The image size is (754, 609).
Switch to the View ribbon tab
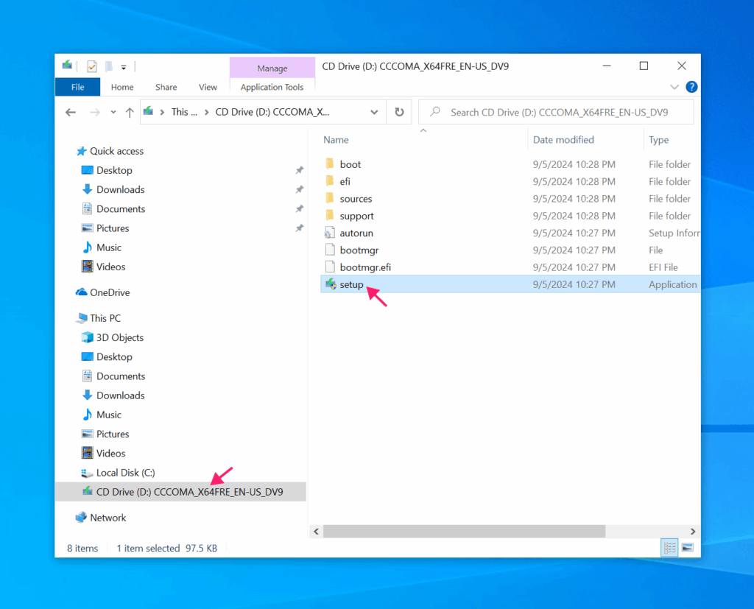click(x=208, y=87)
